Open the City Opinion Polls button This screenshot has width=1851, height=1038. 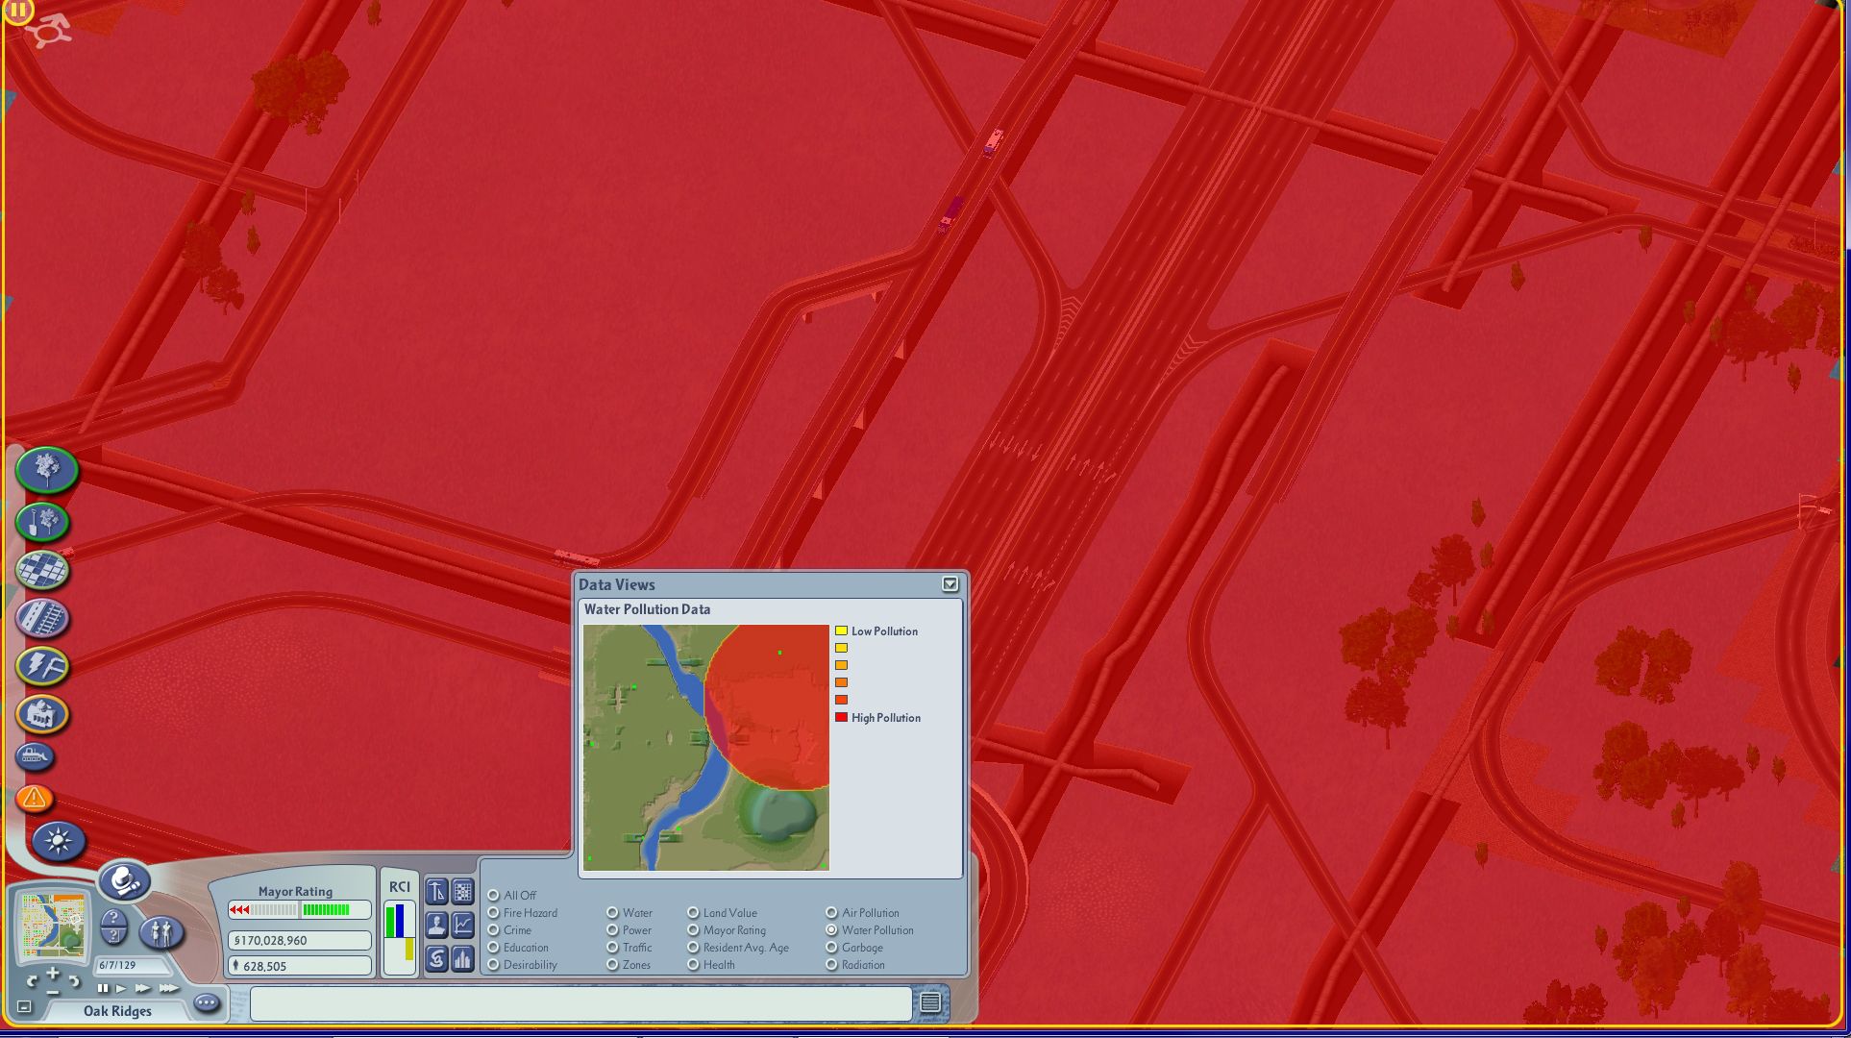click(x=463, y=959)
